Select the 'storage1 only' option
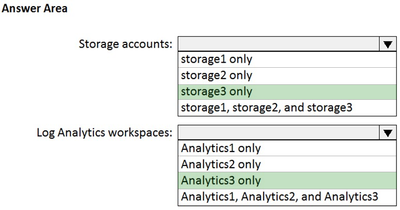 (287, 59)
